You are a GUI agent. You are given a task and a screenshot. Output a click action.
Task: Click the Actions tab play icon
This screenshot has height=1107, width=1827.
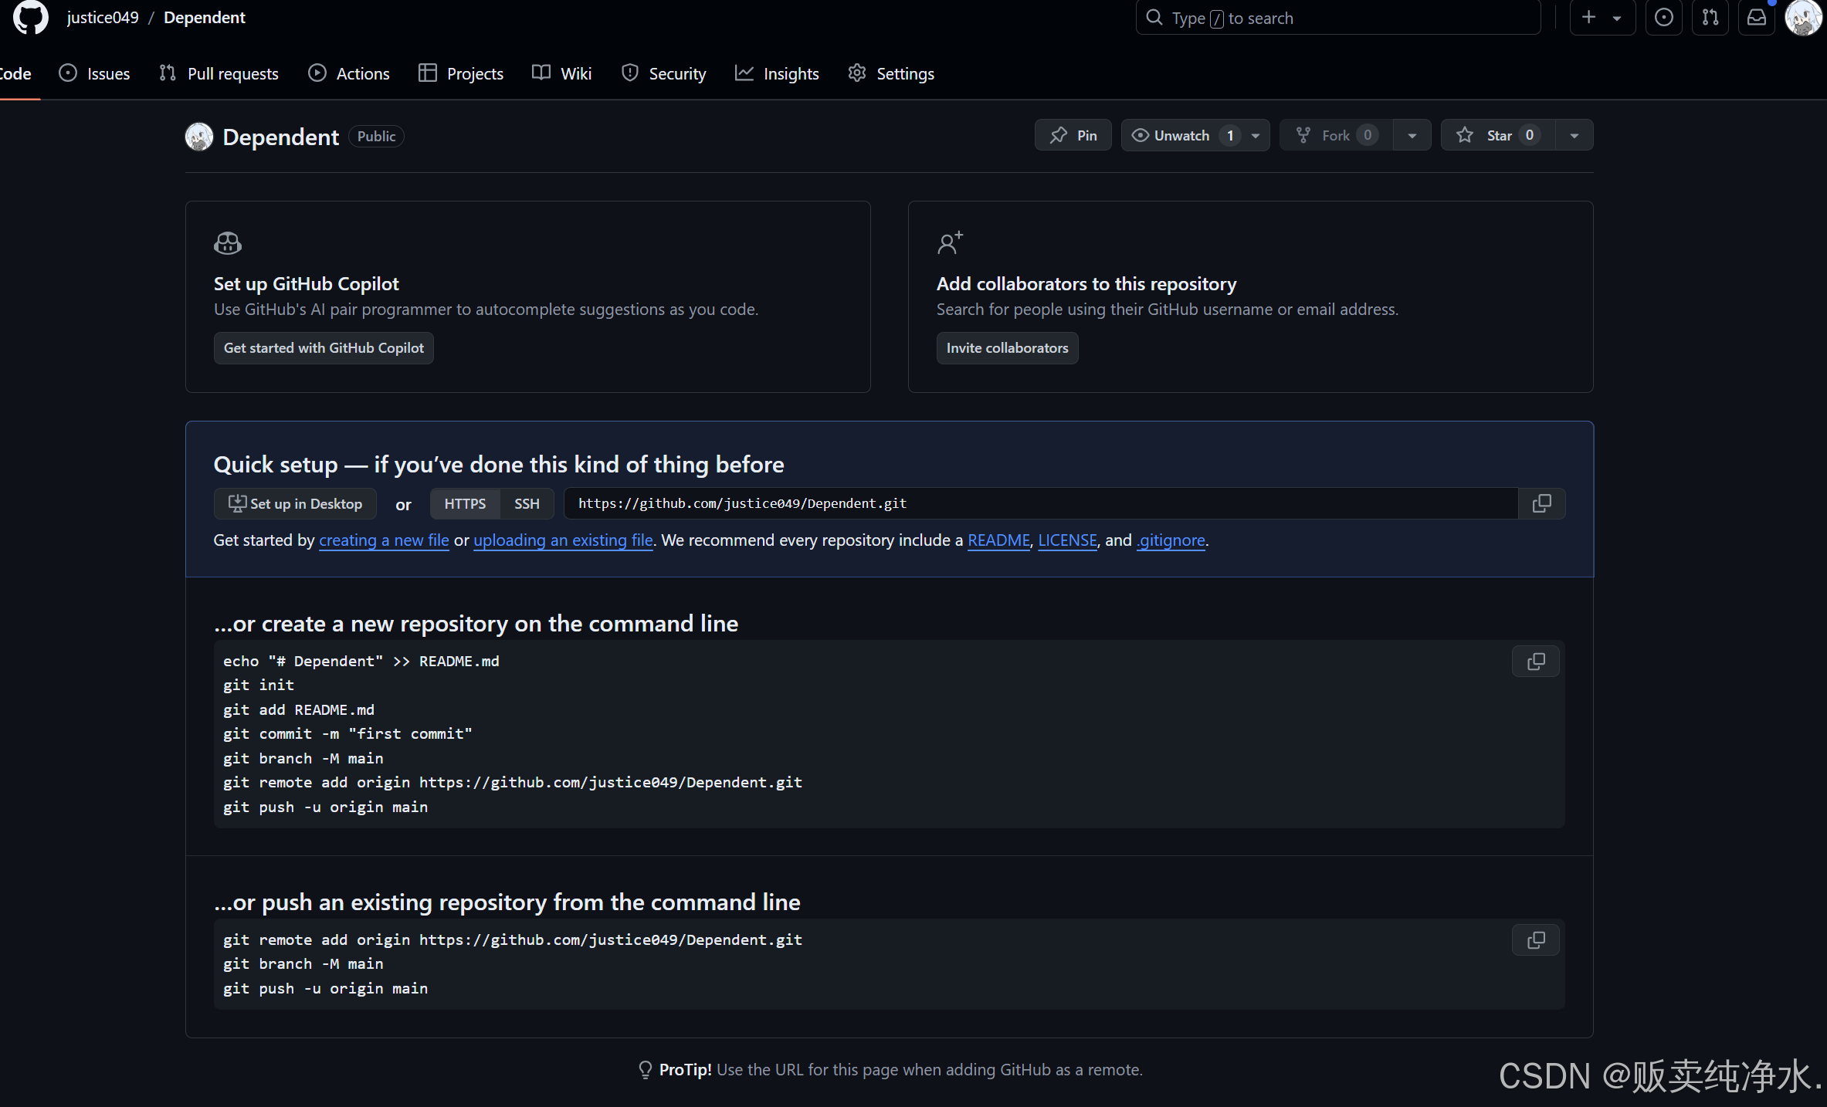click(x=317, y=73)
